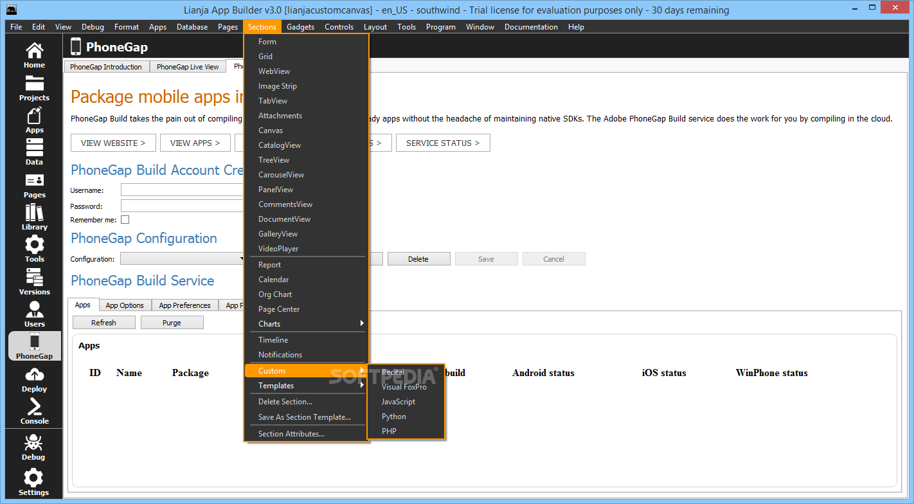Click the Refresh button
The image size is (914, 504).
(103, 323)
